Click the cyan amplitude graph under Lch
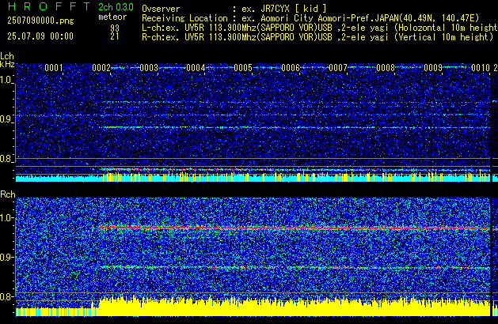The image size is (498, 324). tap(253, 178)
